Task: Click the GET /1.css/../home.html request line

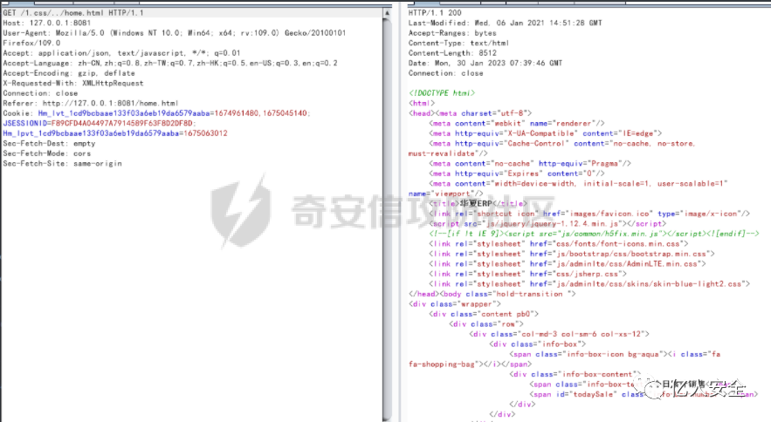Action: pos(73,13)
